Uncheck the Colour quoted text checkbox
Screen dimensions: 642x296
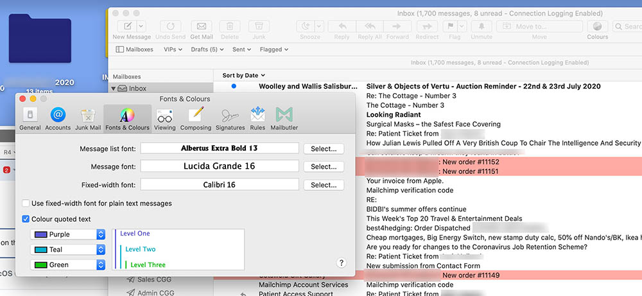[x=26, y=219]
